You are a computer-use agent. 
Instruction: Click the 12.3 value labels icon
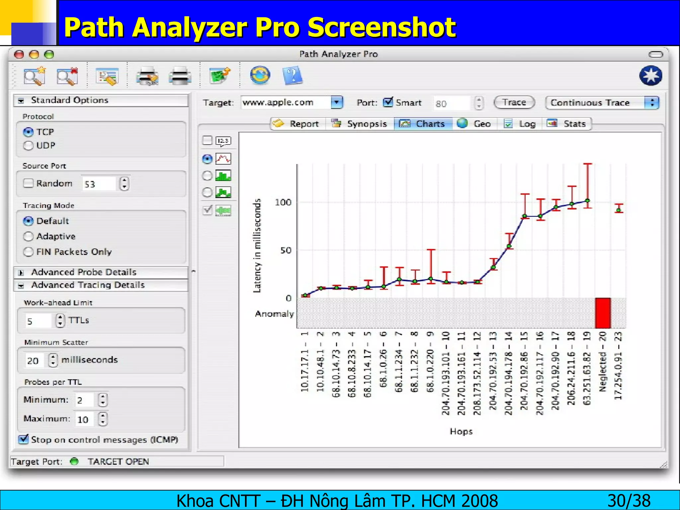[x=223, y=141]
